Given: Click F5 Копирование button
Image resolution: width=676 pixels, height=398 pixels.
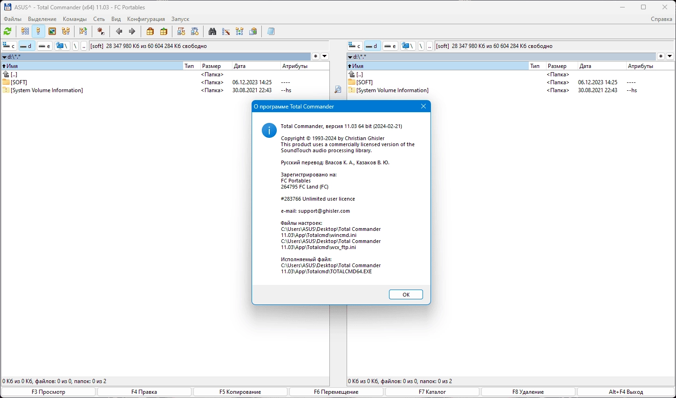Looking at the screenshot, I should pos(240,392).
